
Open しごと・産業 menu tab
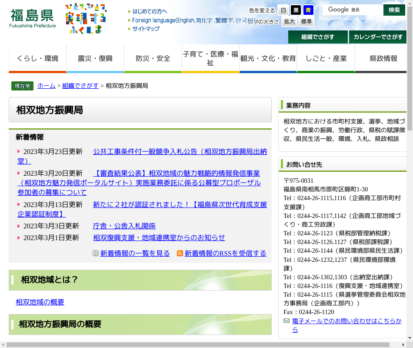click(326, 59)
